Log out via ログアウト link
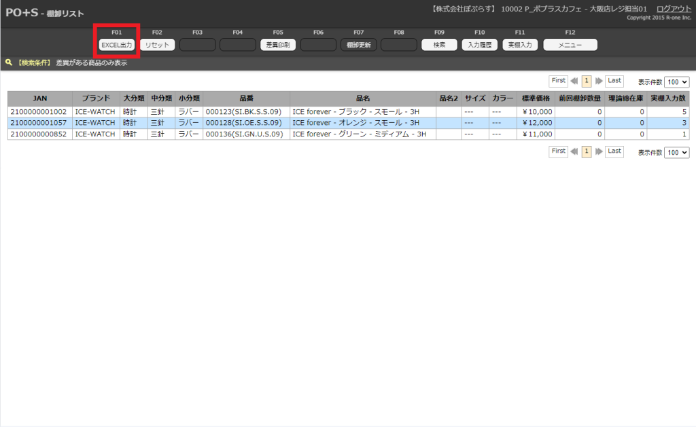Image resolution: width=696 pixels, height=427 pixels. pyautogui.click(x=674, y=8)
